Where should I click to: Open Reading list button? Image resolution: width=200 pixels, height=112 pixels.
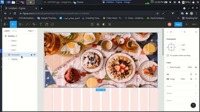(190, 18)
